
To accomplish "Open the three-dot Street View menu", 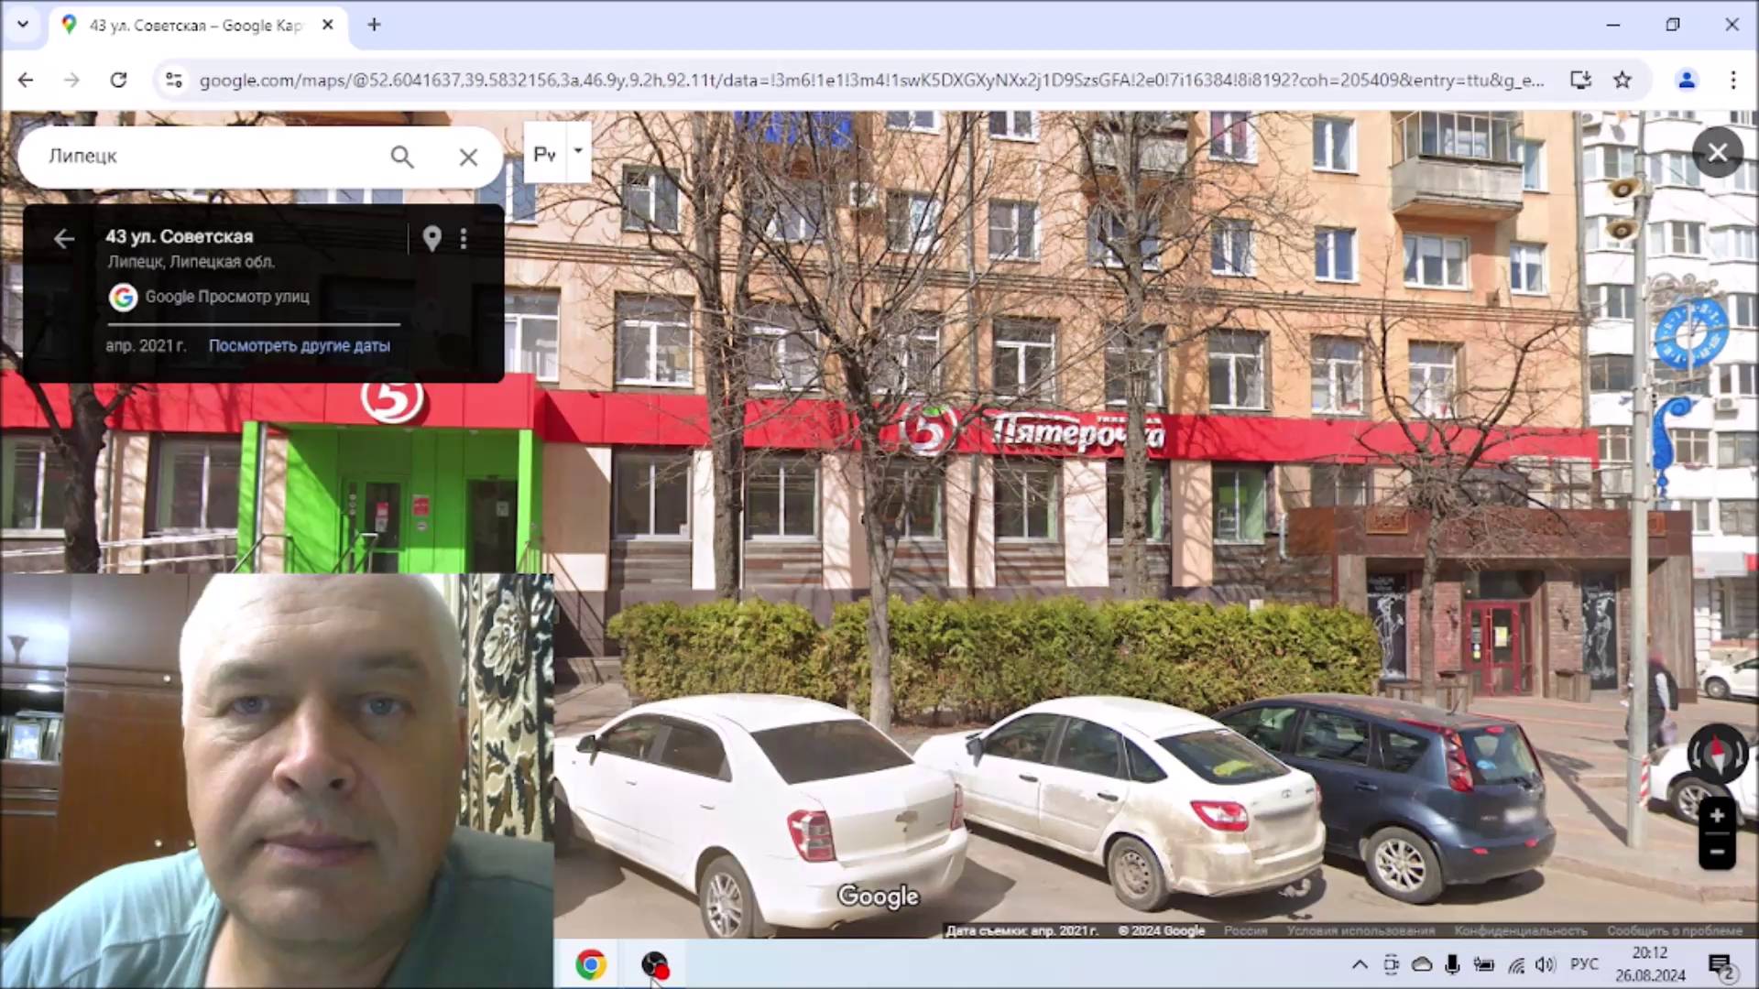I will coord(464,238).
